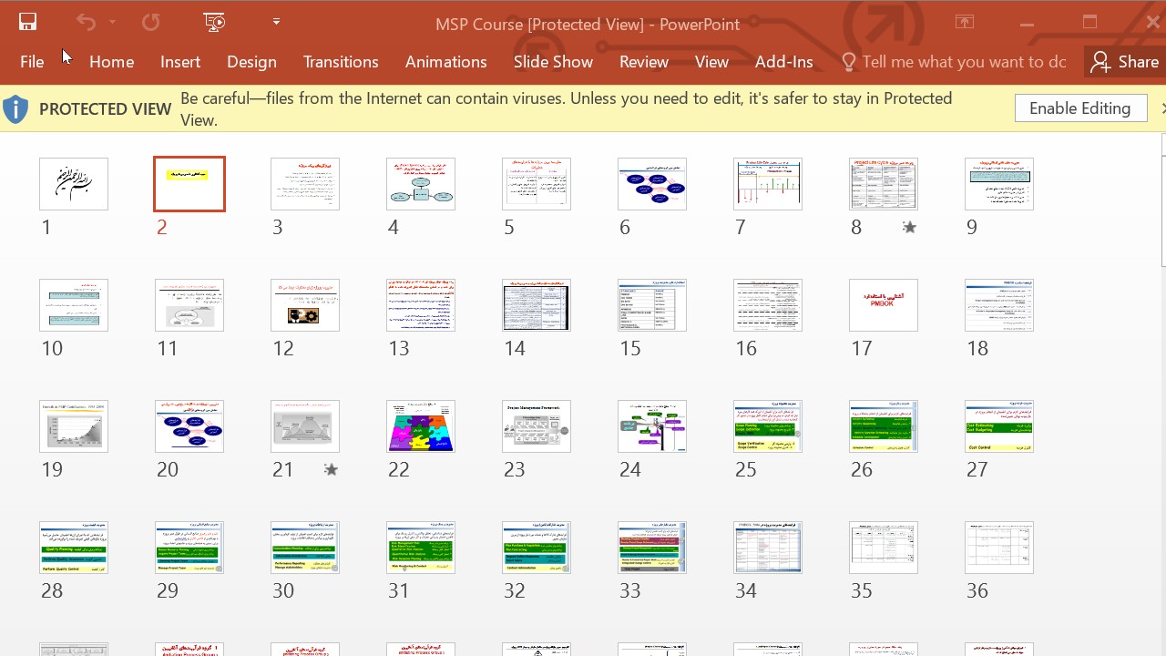Image resolution: width=1166 pixels, height=656 pixels.
Task: Click the Undo arrow icon
Action: tap(86, 23)
